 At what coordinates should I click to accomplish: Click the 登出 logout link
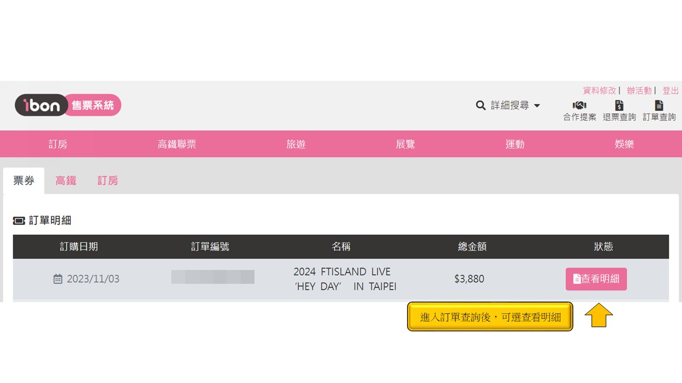(x=671, y=91)
